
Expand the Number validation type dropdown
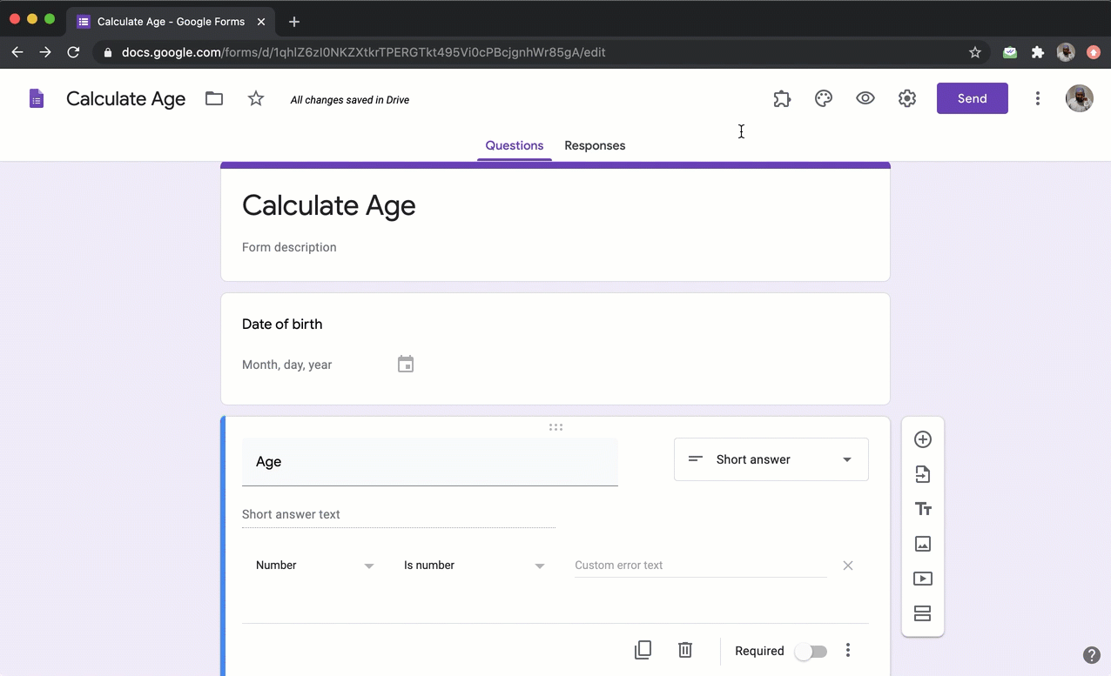pyautogui.click(x=314, y=566)
